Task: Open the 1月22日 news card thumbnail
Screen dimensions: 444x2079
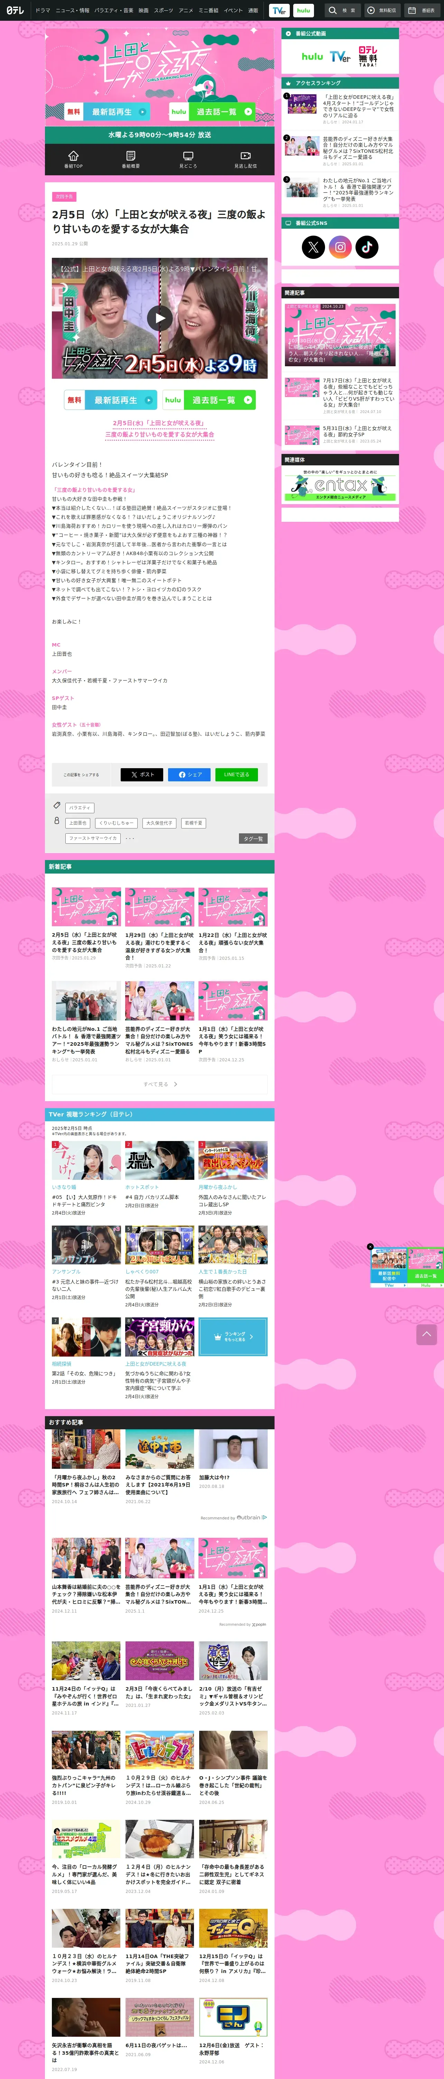Action: pos(233,908)
